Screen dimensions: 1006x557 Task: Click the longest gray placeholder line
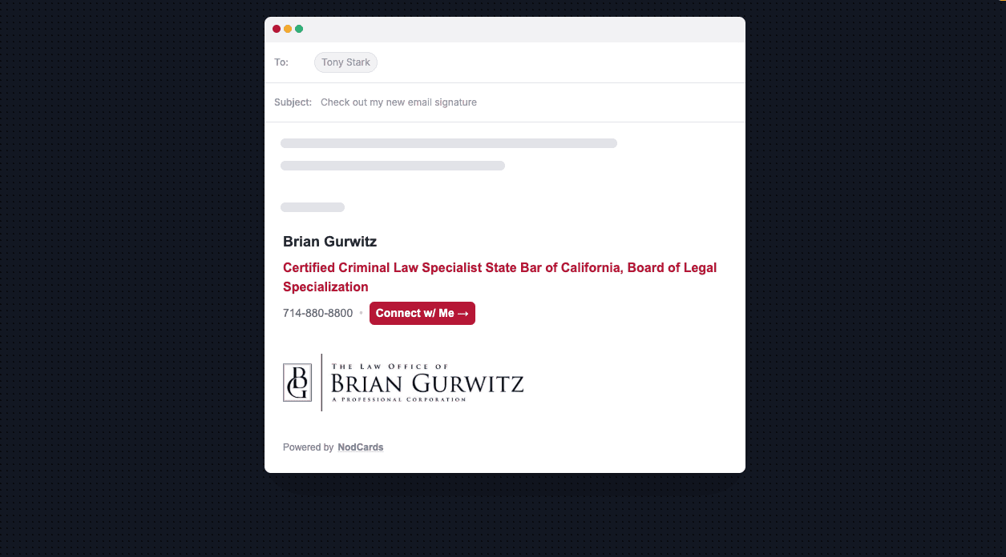(449, 143)
